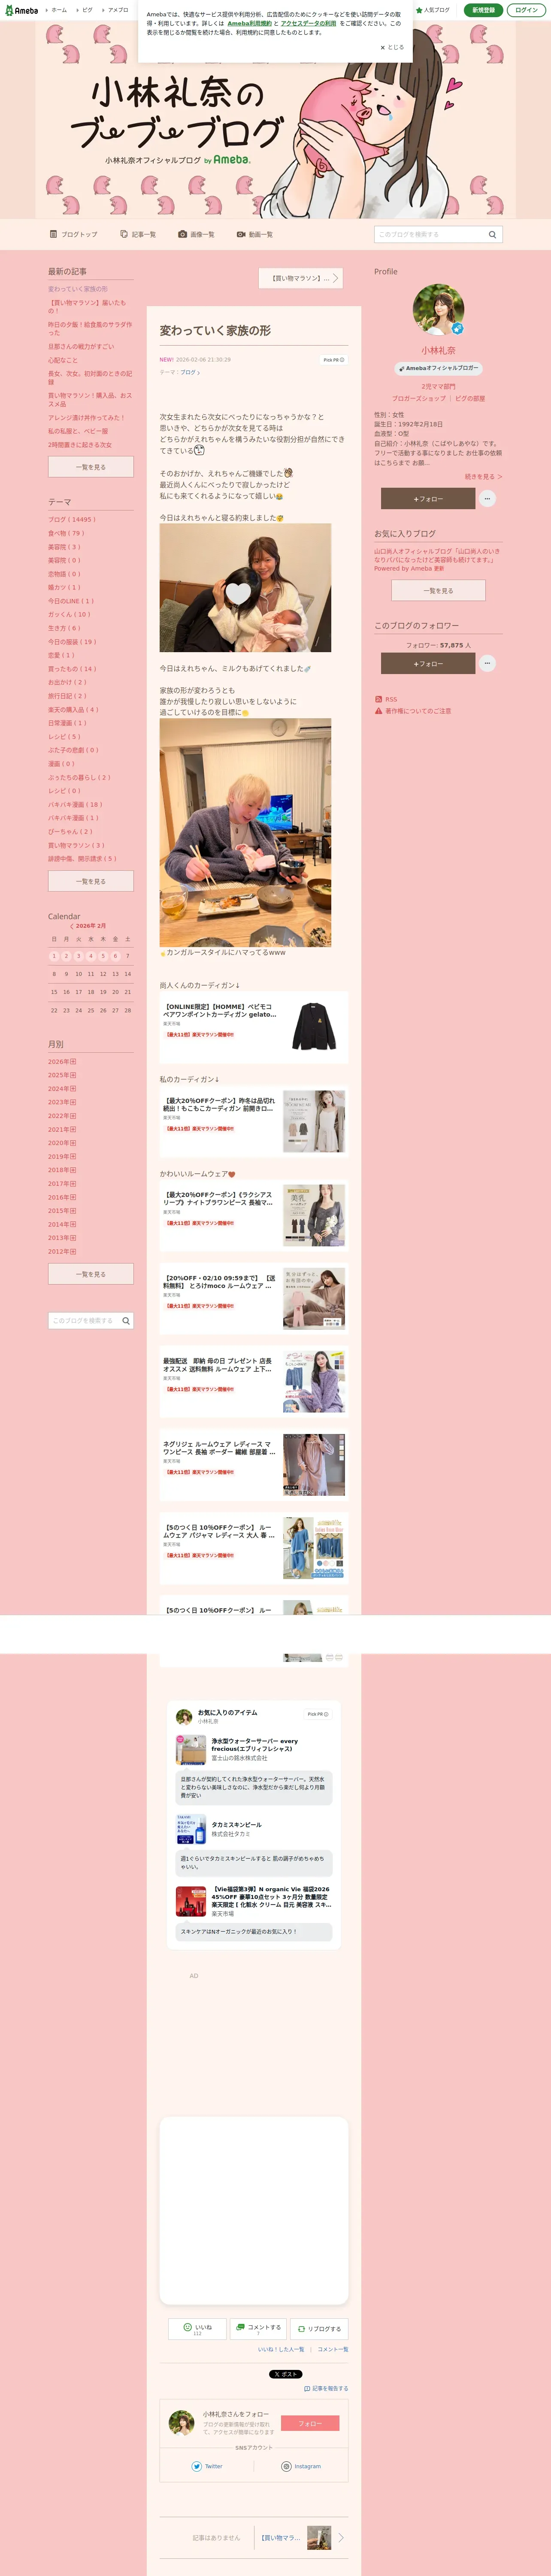
Task: Click the いいね smiley button
Action: click(x=197, y=2329)
